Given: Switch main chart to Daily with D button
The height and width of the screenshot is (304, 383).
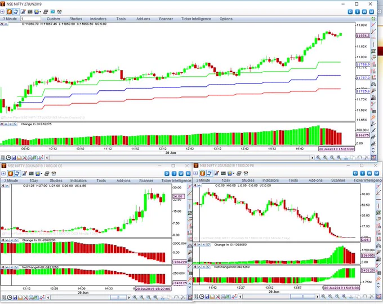Looking at the screenshot, I should (350, 11).
